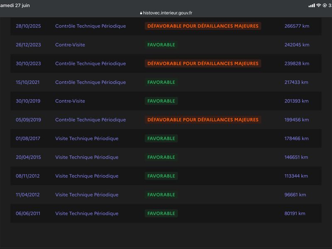
Task: Tap the Wi-Fi status icon
Action: [x=319, y=5]
